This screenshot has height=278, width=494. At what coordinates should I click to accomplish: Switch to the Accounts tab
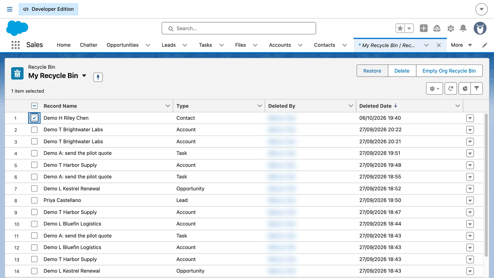(x=280, y=45)
